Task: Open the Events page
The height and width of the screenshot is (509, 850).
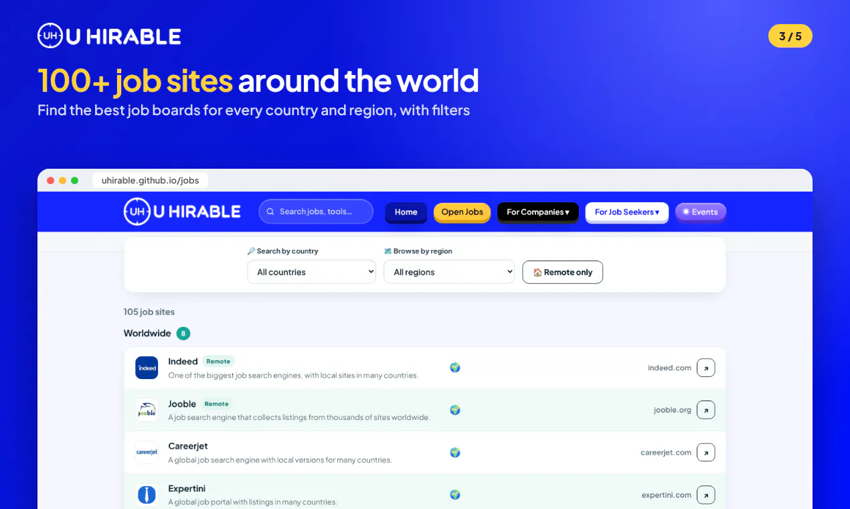Action: [701, 212]
